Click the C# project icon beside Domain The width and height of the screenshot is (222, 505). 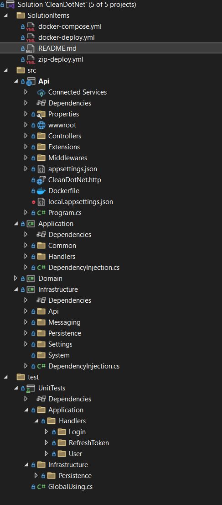(31, 278)
